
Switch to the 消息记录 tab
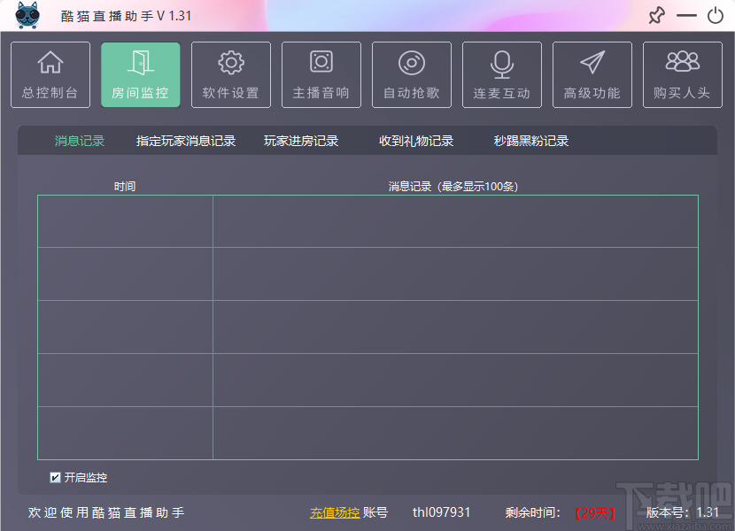pyautogui.click(x=80, y=141)
